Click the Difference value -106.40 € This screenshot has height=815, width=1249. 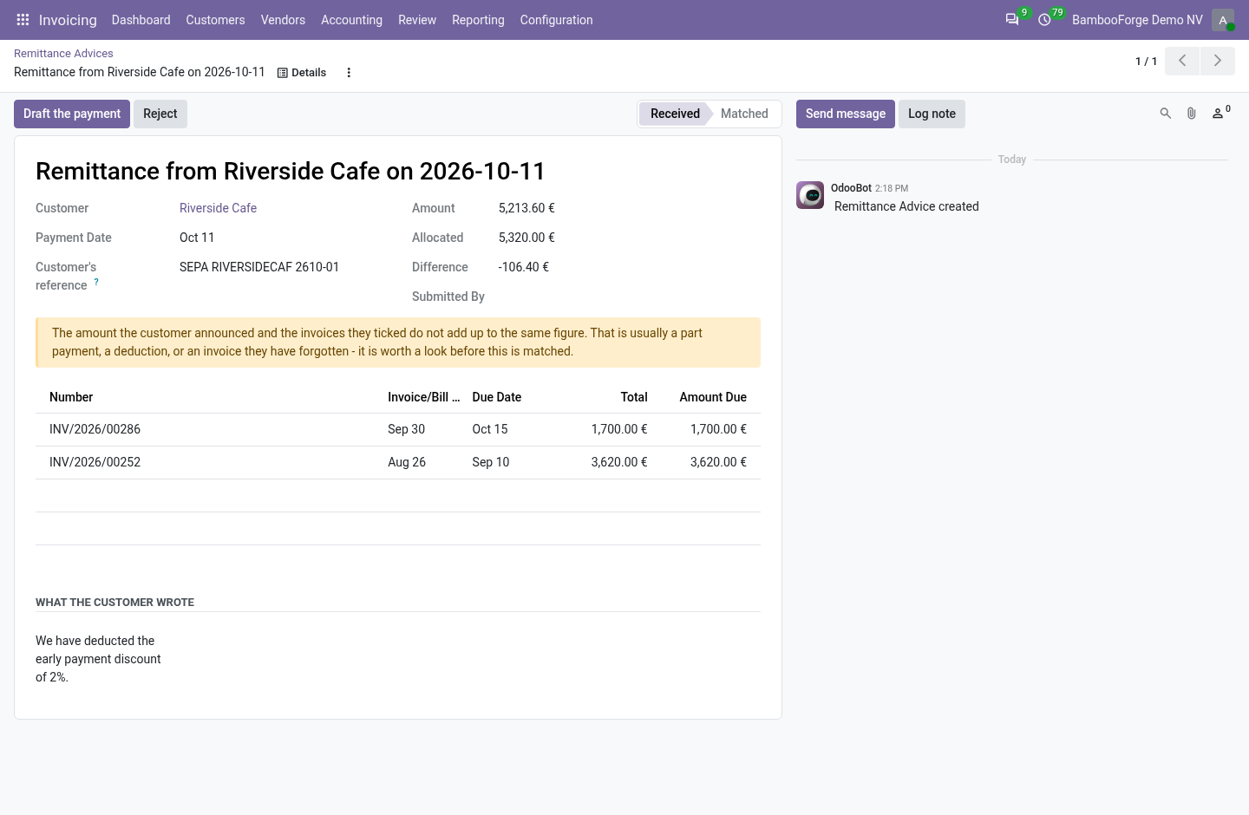tap(524, 267)
